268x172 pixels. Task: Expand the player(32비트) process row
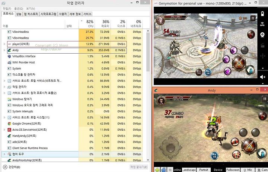pyautogui.click(x=4, y=44)
